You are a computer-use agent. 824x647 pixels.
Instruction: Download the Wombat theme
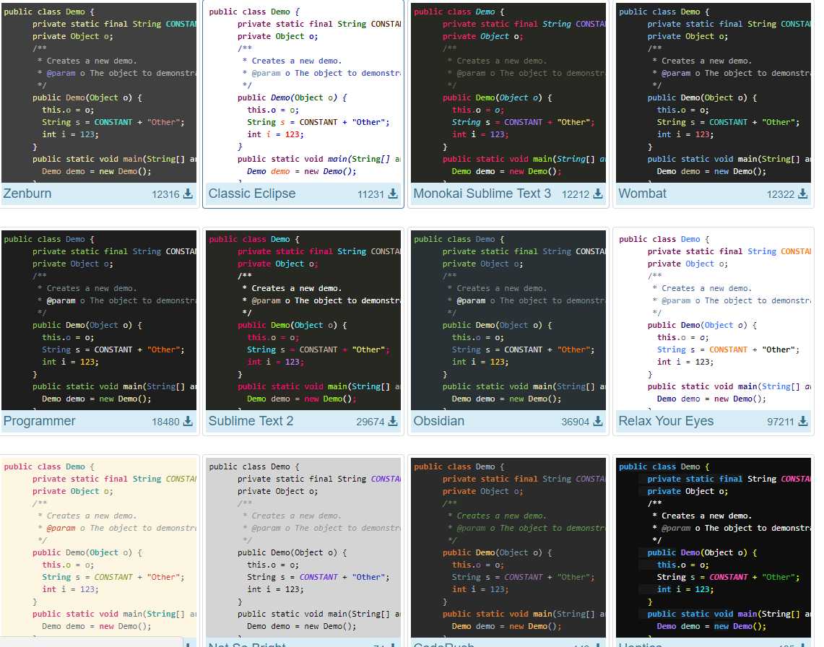[802, 194]
